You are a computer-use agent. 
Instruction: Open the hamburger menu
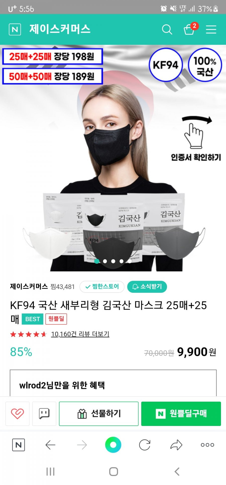pyautogui.click(x=211, y=29)
